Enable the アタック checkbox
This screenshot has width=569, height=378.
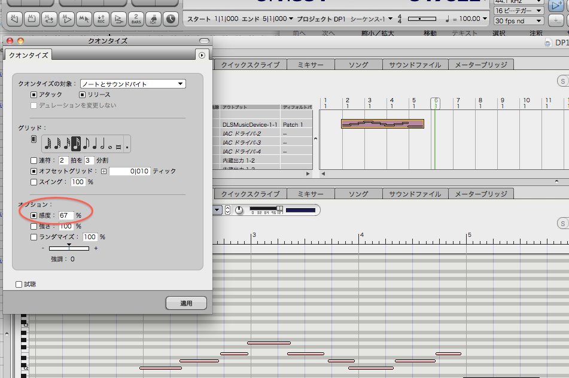point(34,94)
